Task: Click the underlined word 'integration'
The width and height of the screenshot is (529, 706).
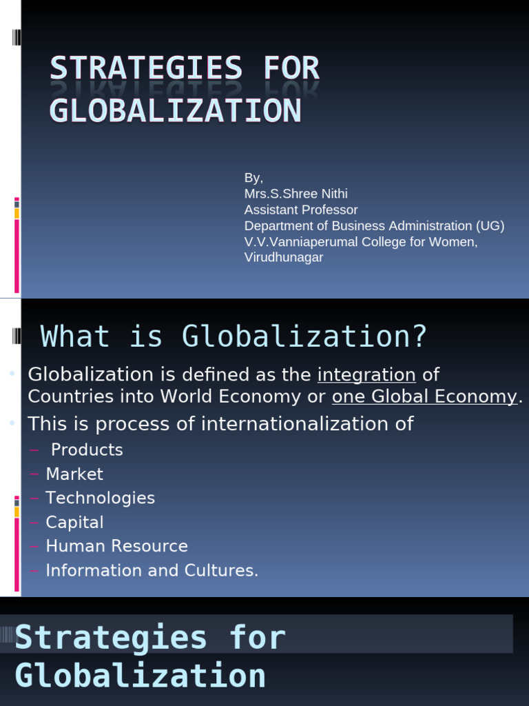Action: 366,374
